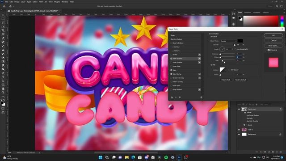Screen dimensions: 286x161
Task: Click the Make Default button
Action: (x=226, y=80)
